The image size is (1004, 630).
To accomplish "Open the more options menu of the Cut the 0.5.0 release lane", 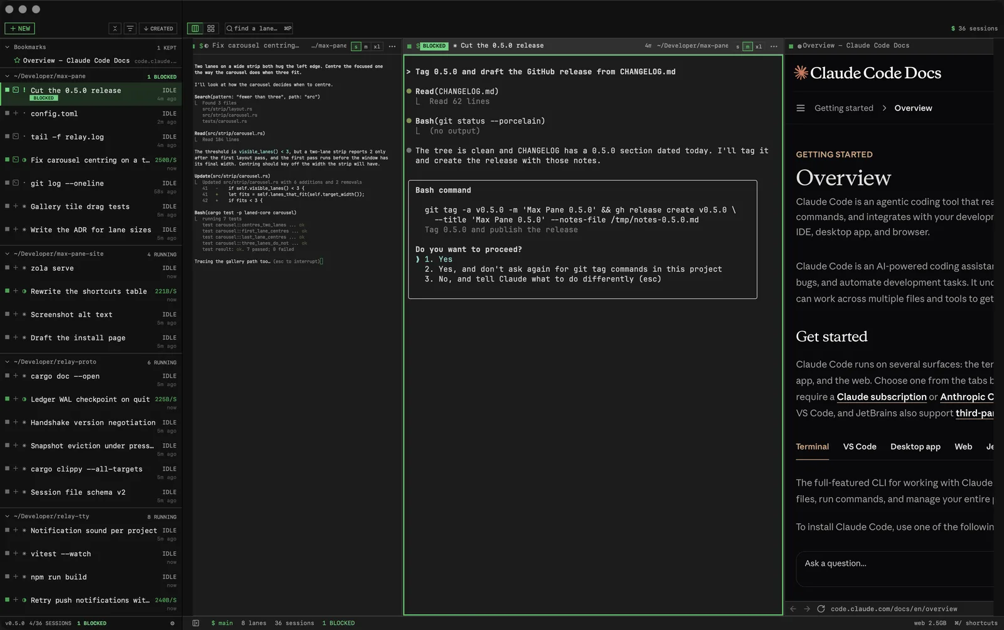I will click(x=774, y=46).
